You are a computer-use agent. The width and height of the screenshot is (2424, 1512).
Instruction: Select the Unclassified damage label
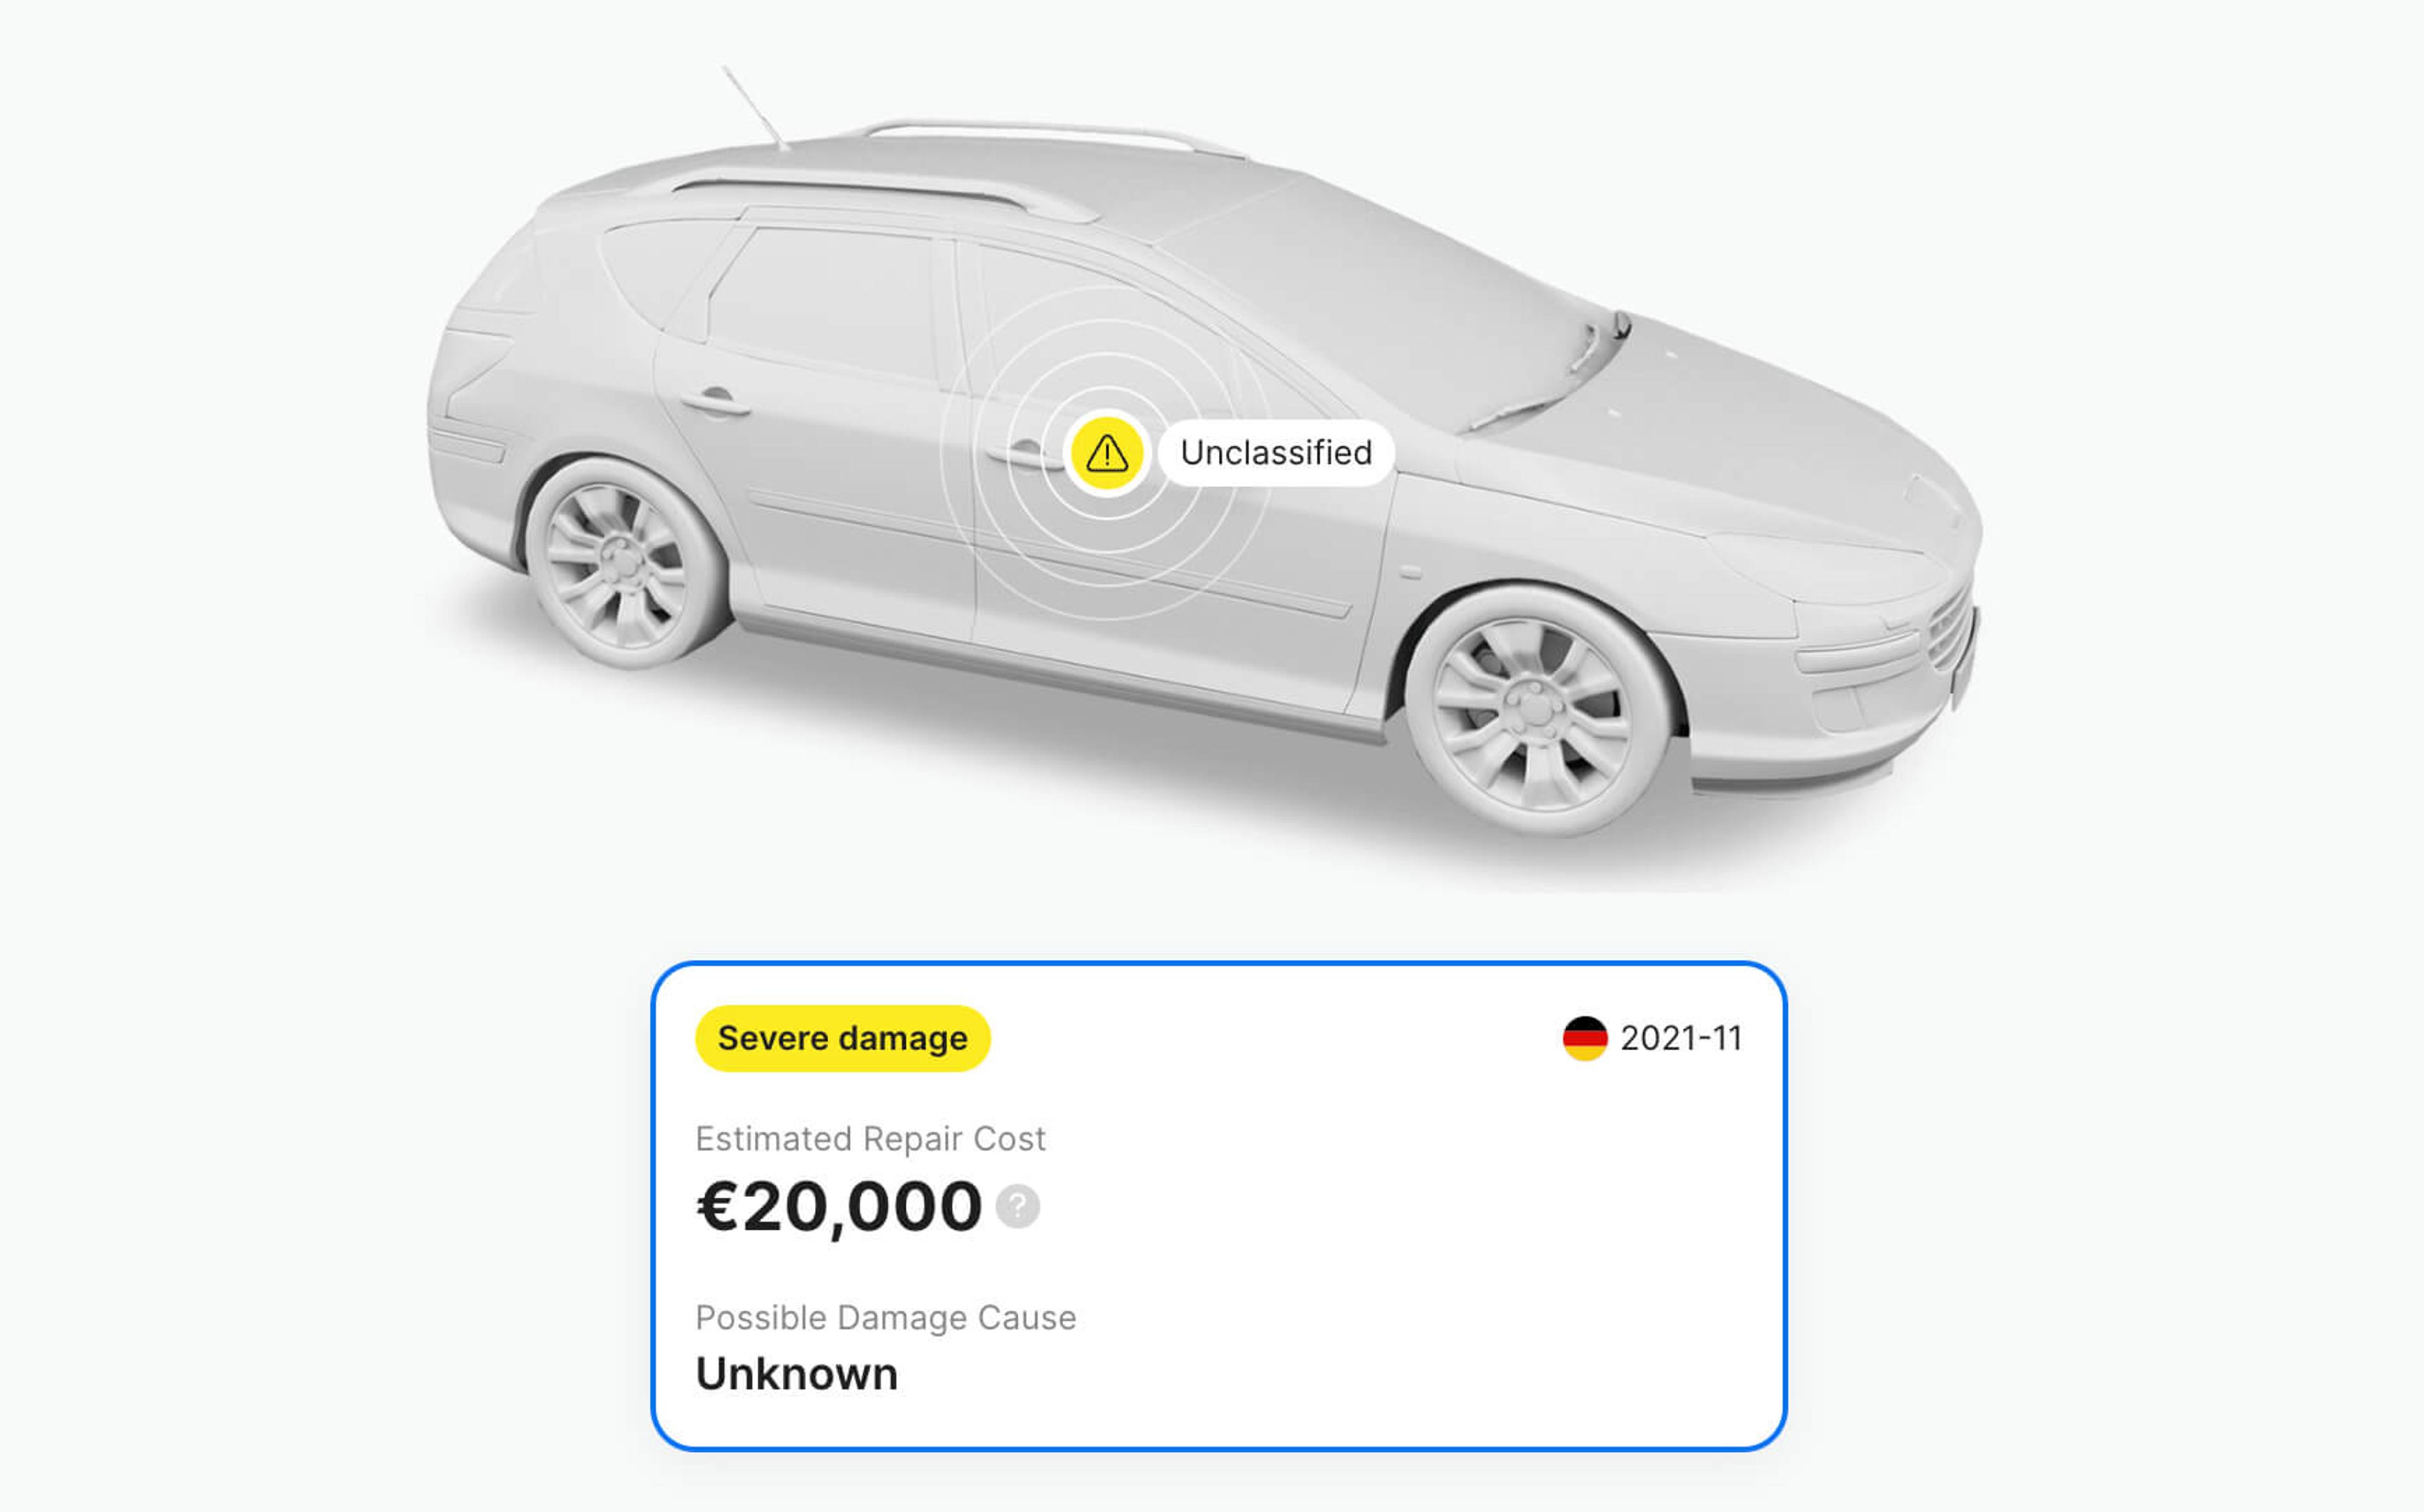click(1276, 453)
